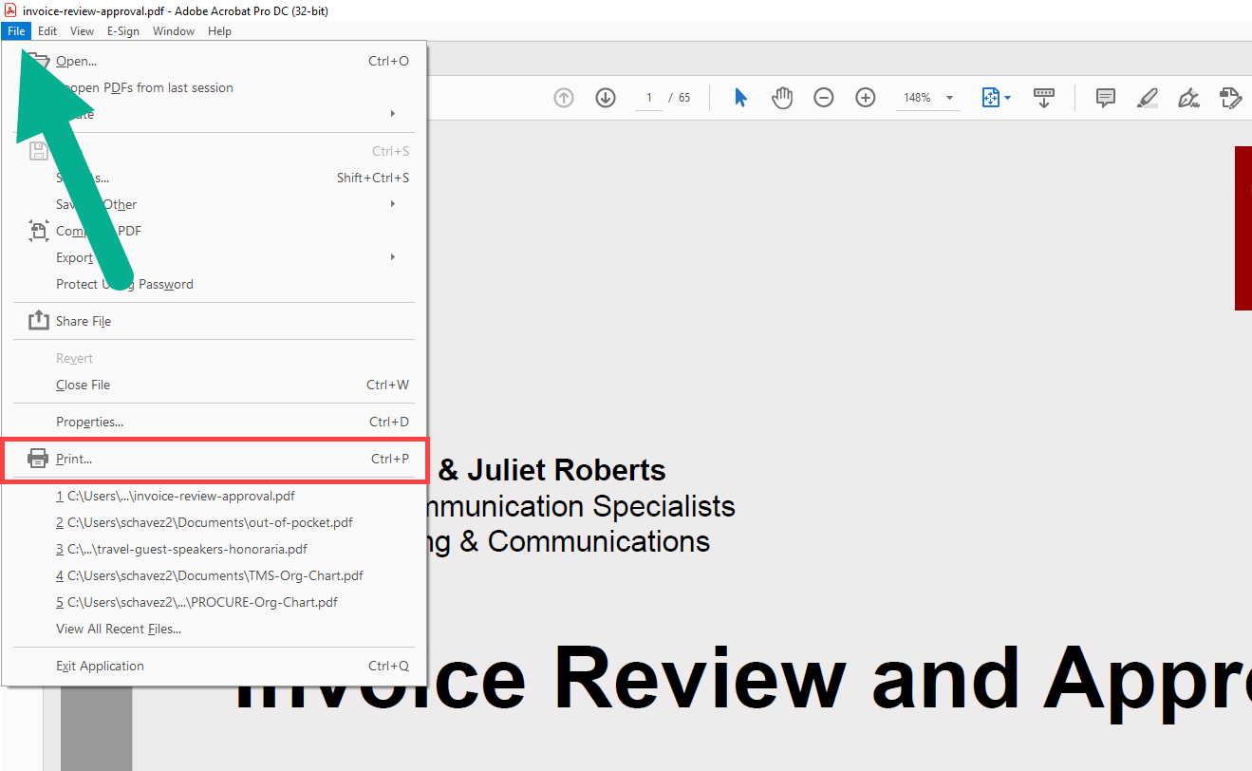Click the grayed Revert entry

[214, 358]
